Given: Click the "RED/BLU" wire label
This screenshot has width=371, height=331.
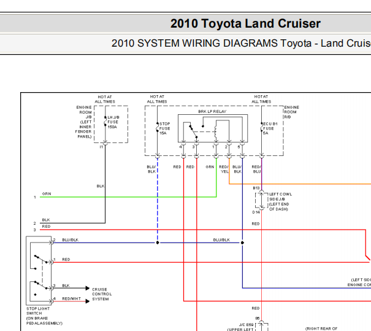Looking at the screenshot, I should pos(256,169).
